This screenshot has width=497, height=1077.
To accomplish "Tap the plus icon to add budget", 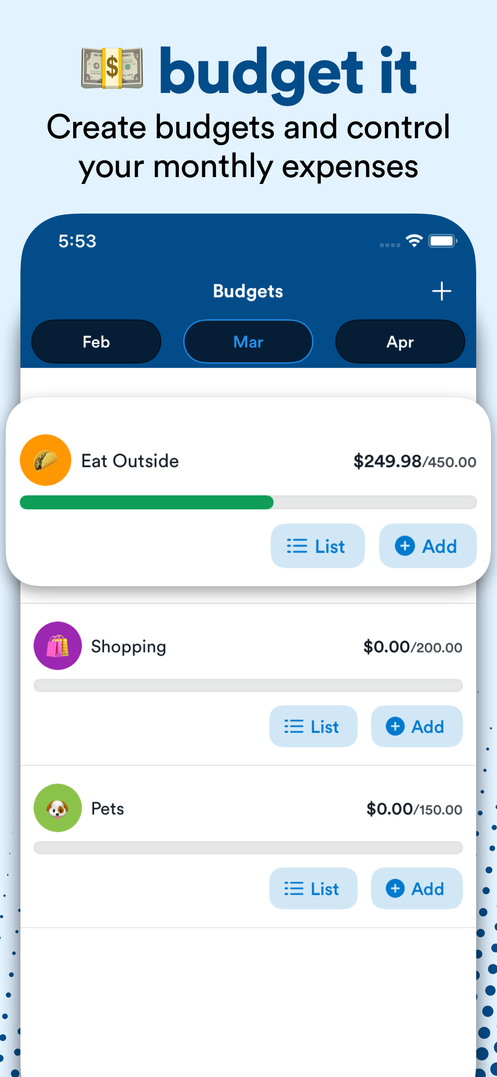I will click(x=441, y=291).
